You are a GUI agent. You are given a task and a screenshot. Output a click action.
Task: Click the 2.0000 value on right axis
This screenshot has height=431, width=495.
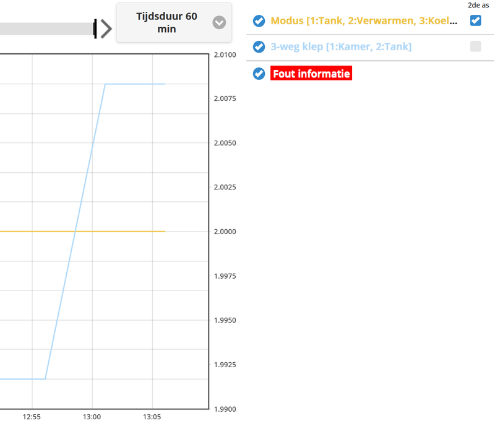(x=225, y=232)
